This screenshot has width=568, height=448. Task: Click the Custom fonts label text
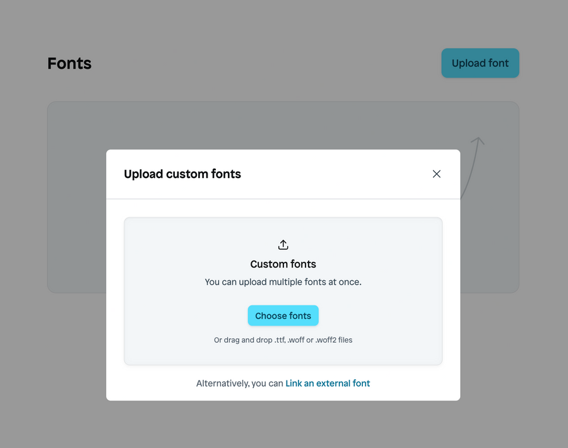(x=283, y=264)
